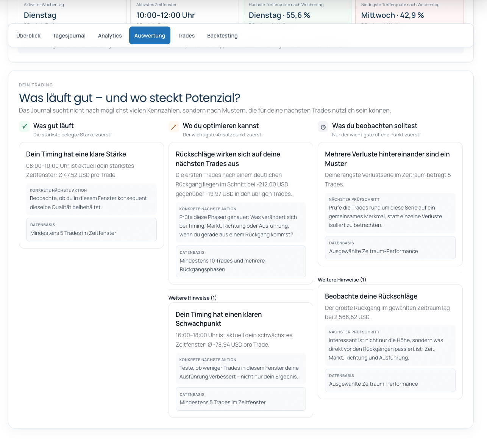The width and height of the screenshot is (487, 441).
Task: Click the 'Teste, ob weniger Trades' action text
Action: 239,372
